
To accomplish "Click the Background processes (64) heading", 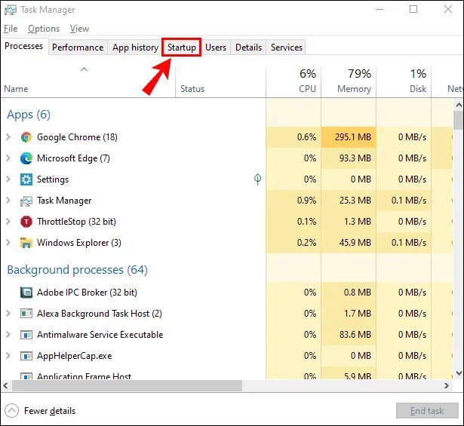I will coord(77,270).
